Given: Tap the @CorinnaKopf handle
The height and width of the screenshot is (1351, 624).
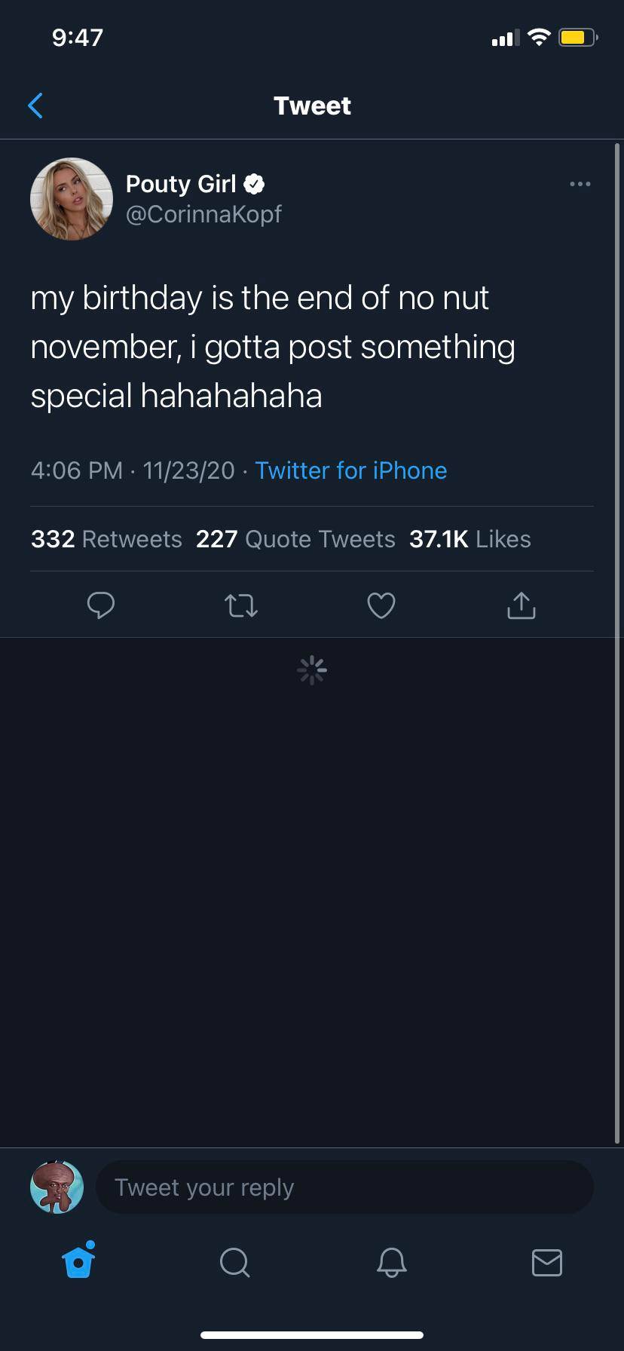Looking at the screenshot, I should (x=203, y=214).
